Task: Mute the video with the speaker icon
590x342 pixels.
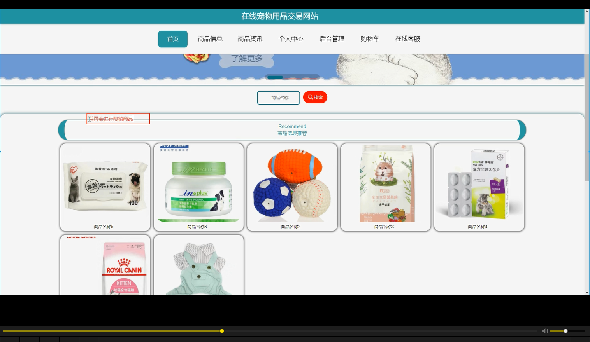Action: (x=544, y=331)
